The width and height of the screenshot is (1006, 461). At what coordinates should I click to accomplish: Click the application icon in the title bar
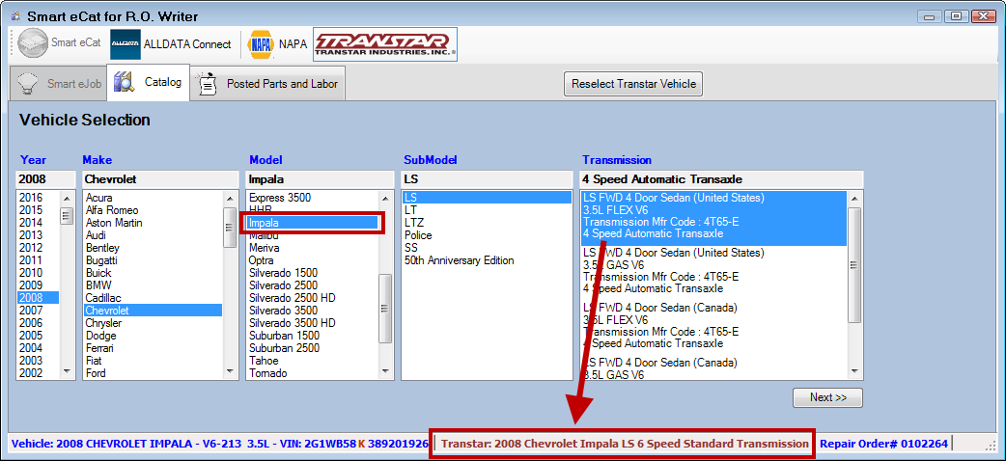[x=14, y=16]
